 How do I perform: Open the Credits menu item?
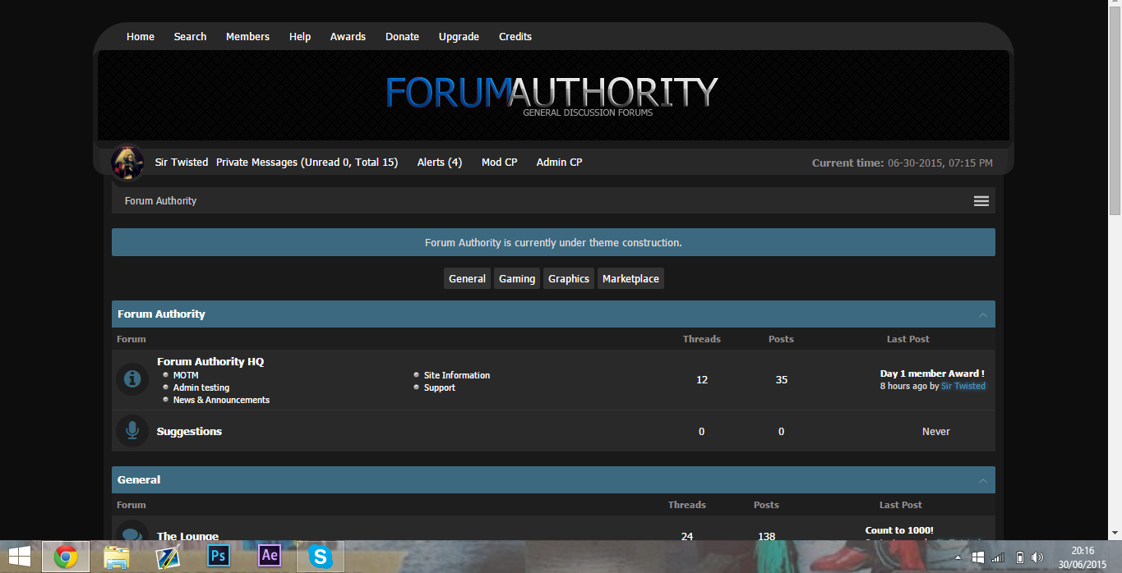[x=515, y=36]
